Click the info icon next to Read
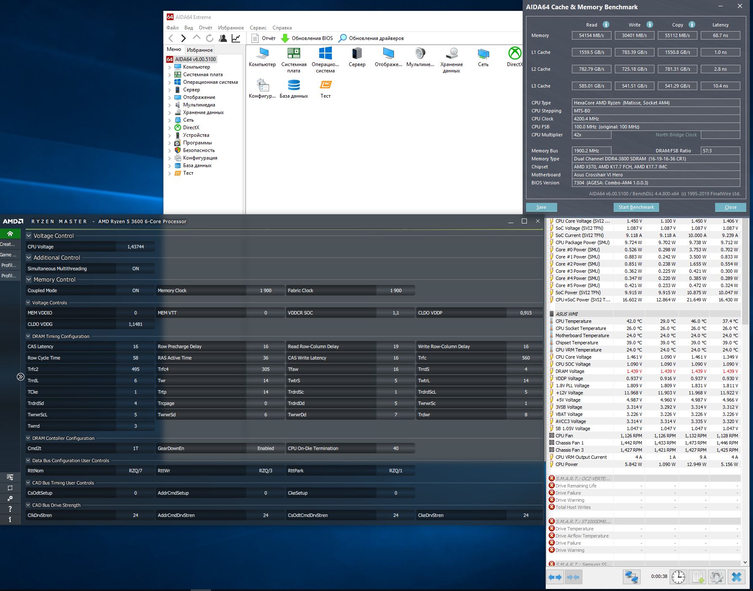Screen dimensions: 753x591 tap(606, 24)
